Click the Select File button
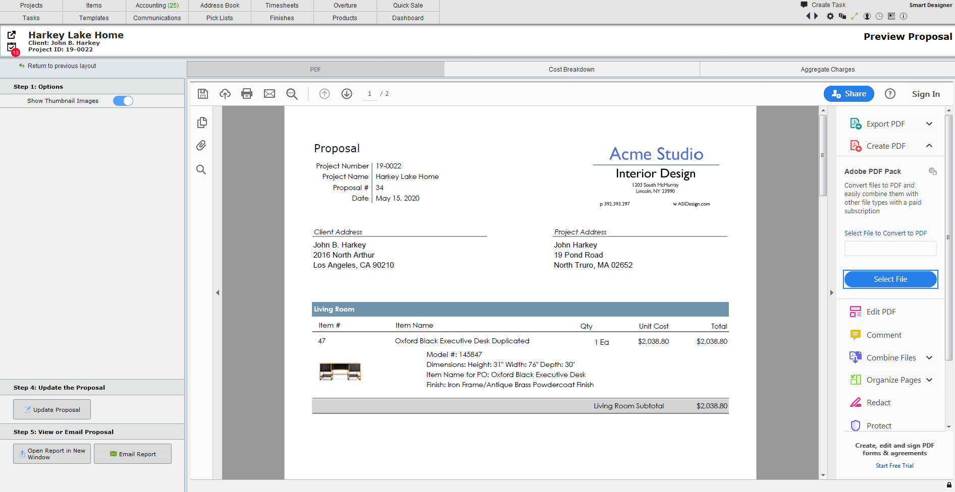955x492 pixels. 890,279
